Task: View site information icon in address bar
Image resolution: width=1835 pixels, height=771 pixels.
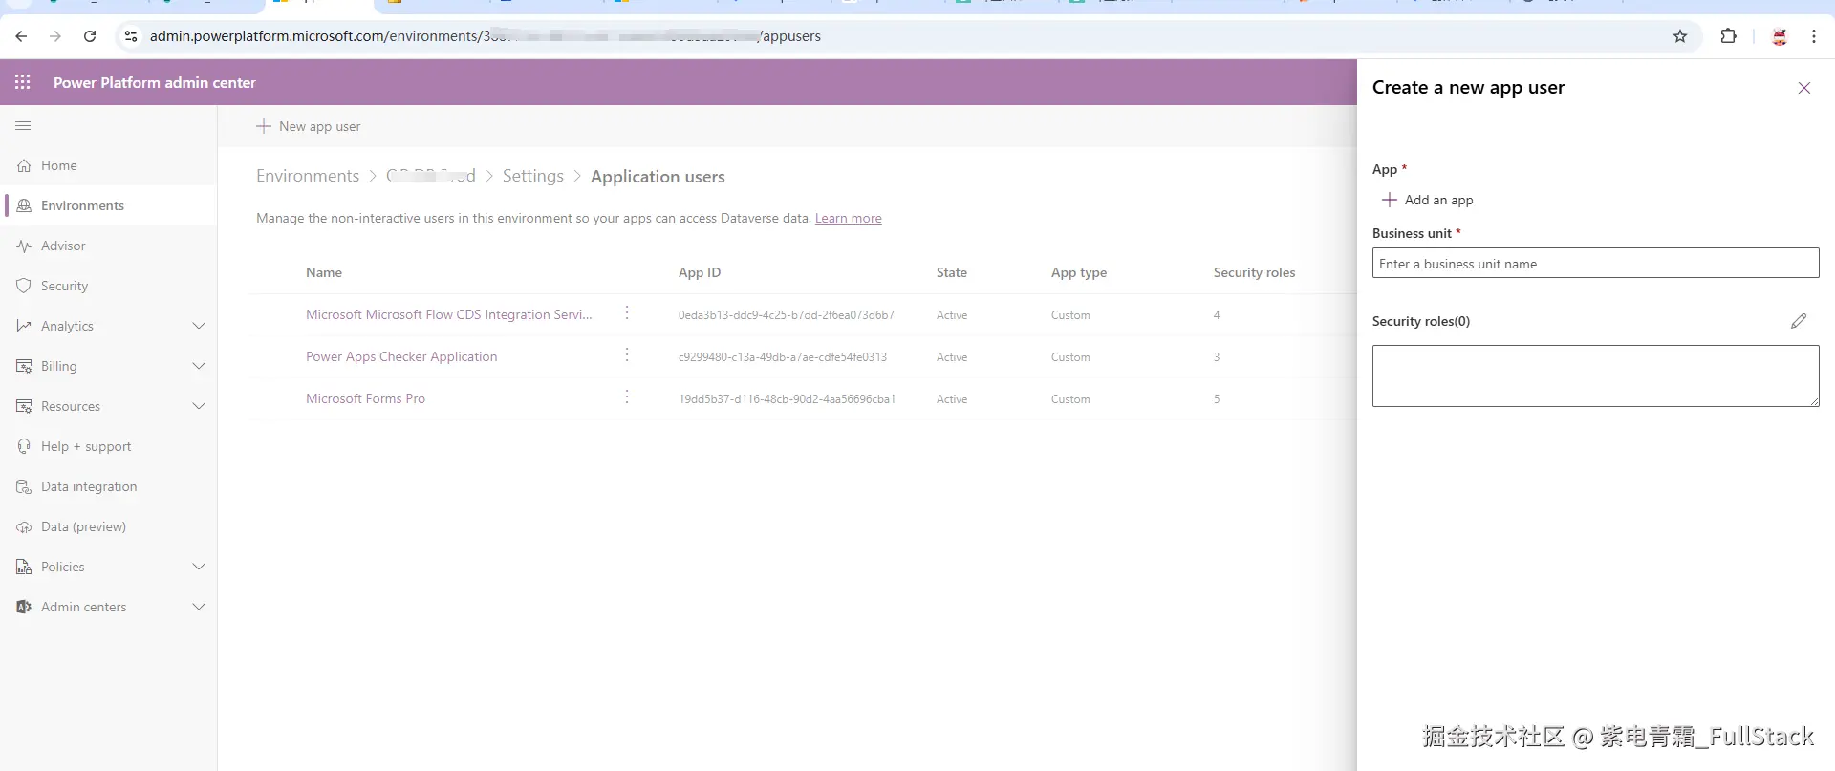Action: 131,36
